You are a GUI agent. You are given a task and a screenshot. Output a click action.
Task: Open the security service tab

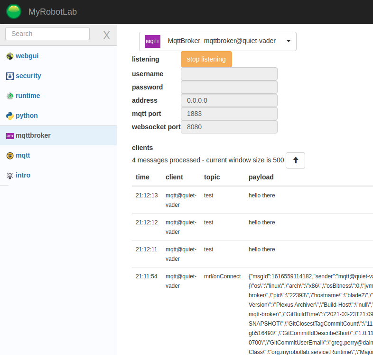(28, 76)
